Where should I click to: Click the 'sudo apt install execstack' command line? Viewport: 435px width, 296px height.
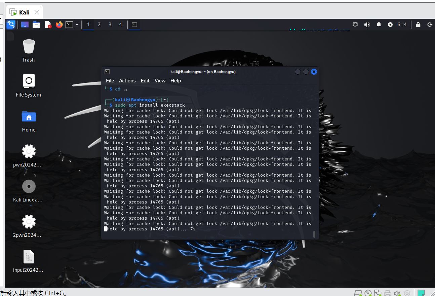(150, 105)
